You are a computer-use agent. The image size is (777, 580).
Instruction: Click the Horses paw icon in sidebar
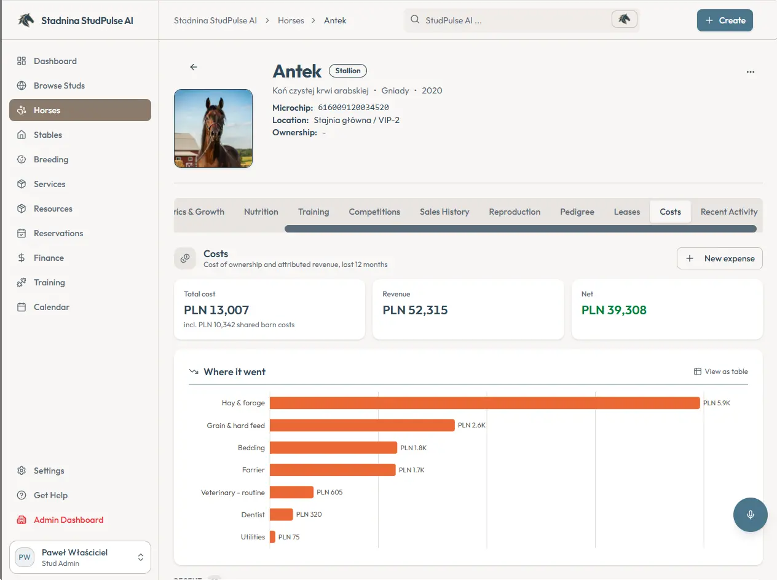click(22, 110)
